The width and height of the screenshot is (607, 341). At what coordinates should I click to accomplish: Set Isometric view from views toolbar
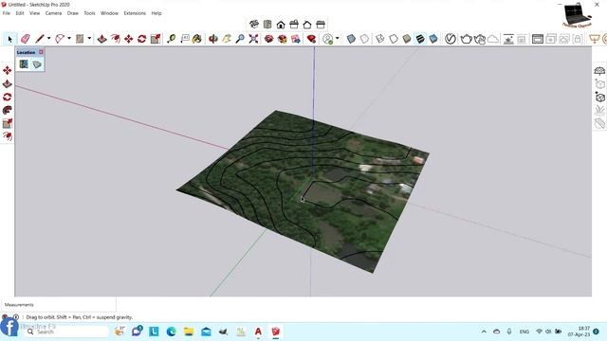tap(254, 25)
